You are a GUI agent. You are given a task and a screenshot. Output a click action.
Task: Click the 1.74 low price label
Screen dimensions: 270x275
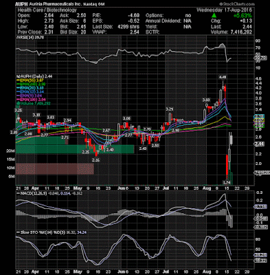pyautogui.click(x=227, y=182)
